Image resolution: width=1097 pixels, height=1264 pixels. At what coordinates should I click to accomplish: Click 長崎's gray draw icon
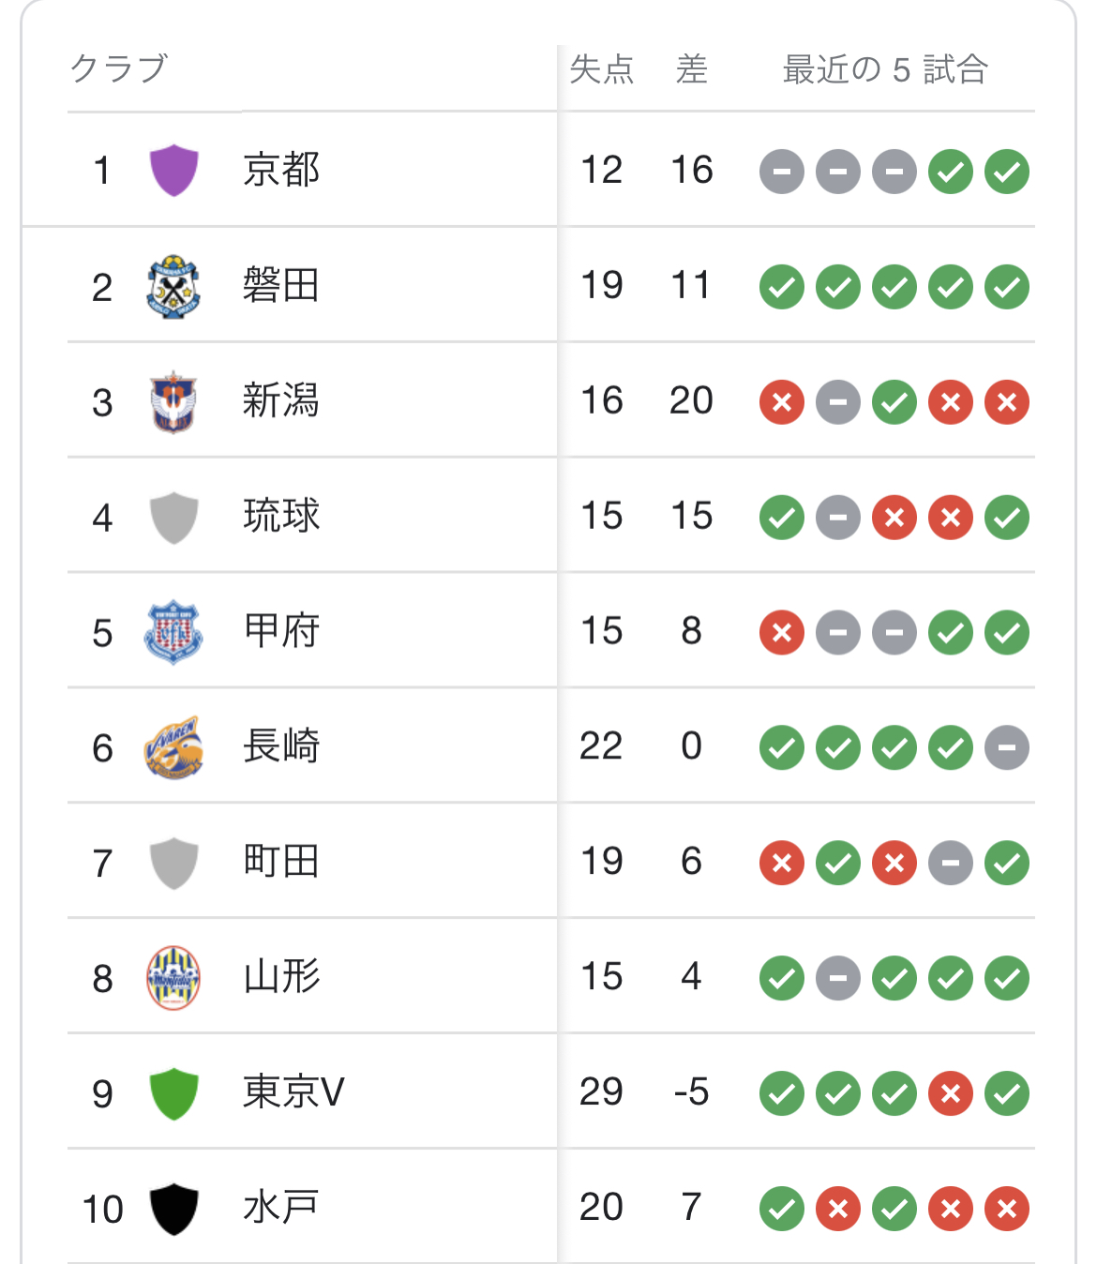pos(1007,748)
